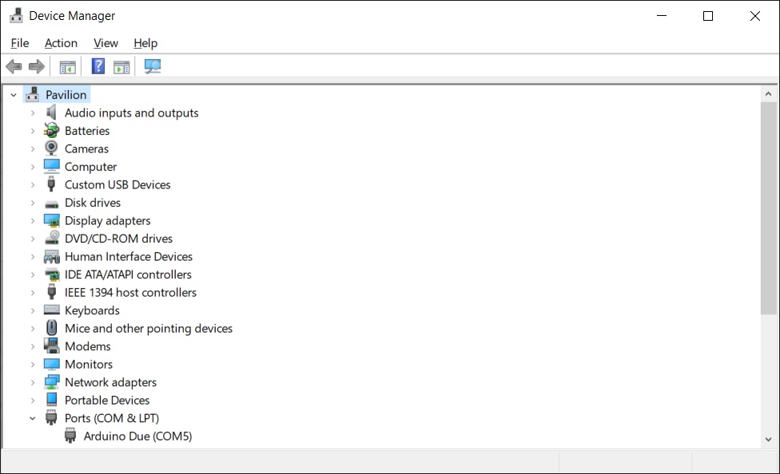This screenshot has height=474, width=780.
Task: Click the Back arrow toolbar icon
Action: coord(14,67)
